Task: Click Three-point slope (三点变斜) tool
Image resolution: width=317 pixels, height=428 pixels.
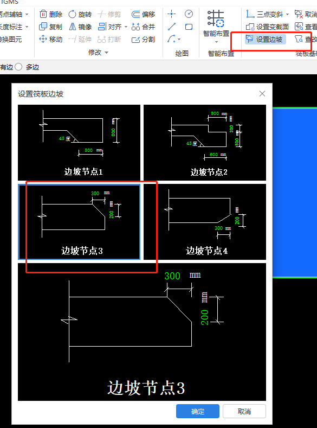Action: (264, 14)
